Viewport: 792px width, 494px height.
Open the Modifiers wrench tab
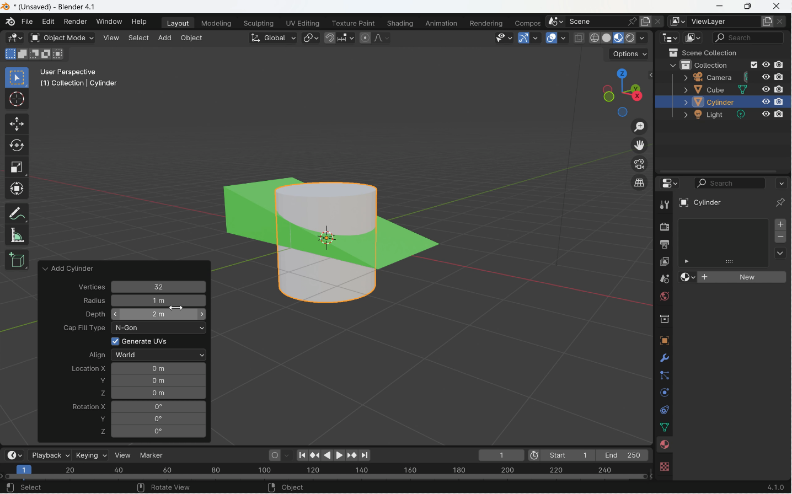click(x=665, y=358)
